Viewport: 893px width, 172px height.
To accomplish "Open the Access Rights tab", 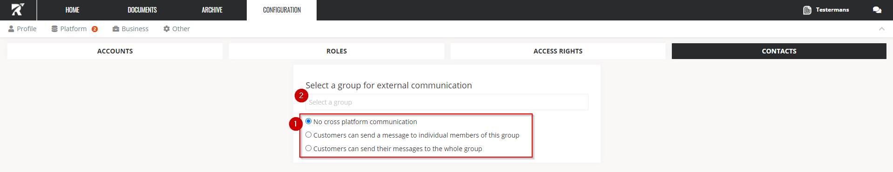I will tap(558, 51).
